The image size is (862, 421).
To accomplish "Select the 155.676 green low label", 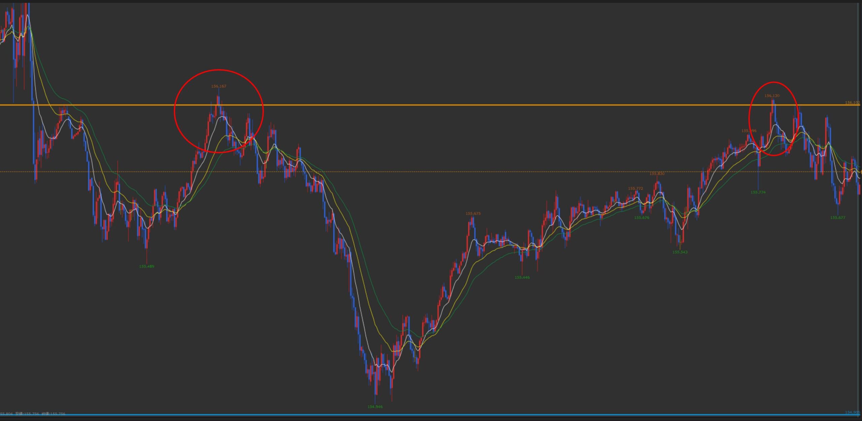I will coord(641,218).
